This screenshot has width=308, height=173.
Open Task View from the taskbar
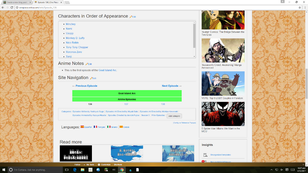point(67,170)
